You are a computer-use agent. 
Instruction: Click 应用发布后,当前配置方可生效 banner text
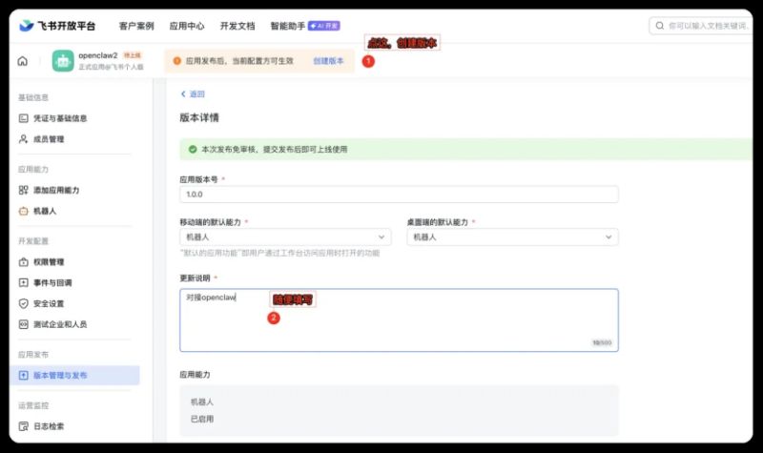point(240,61)
